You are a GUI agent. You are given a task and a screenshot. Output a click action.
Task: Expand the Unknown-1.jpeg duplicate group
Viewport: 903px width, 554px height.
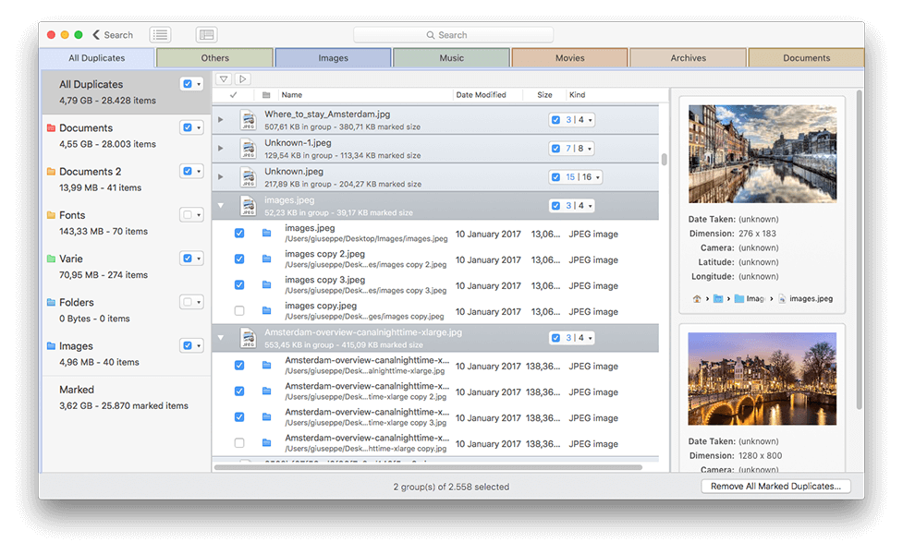click(219, 148)
